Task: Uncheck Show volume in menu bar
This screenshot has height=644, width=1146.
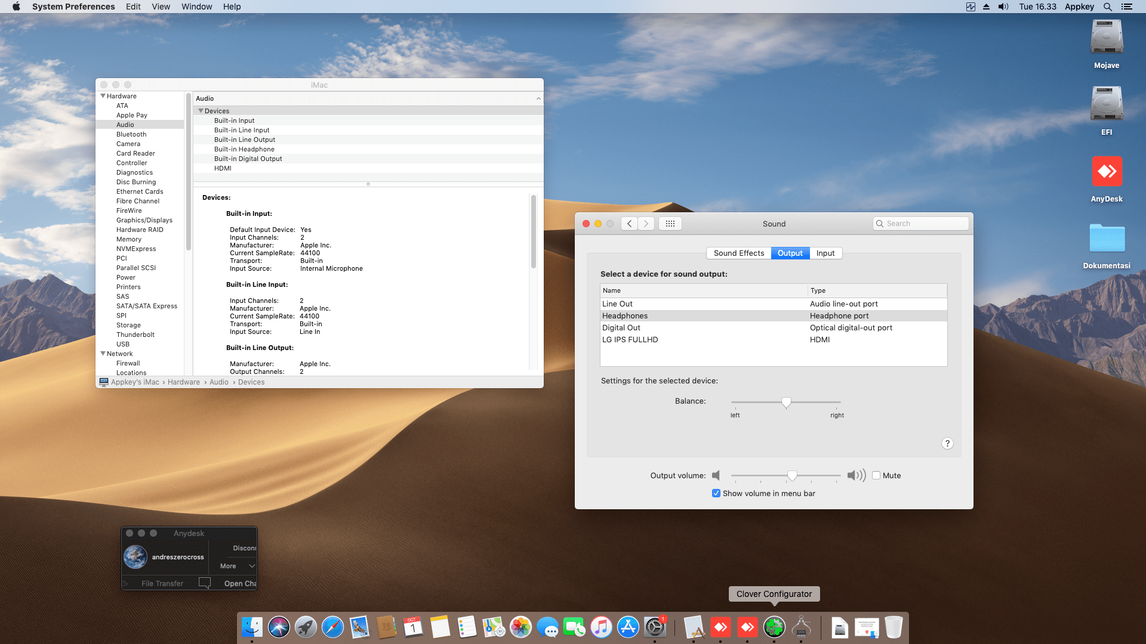Action: click(716, 494)
